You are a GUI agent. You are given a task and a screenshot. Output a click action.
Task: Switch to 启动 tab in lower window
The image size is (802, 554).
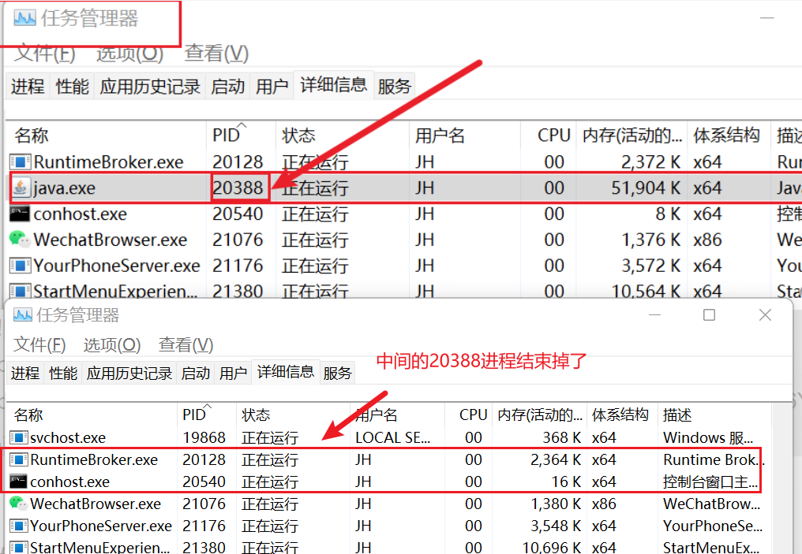point(196,374)
